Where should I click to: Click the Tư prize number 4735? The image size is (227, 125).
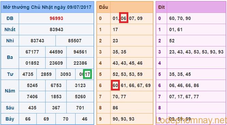pos(28,74)
